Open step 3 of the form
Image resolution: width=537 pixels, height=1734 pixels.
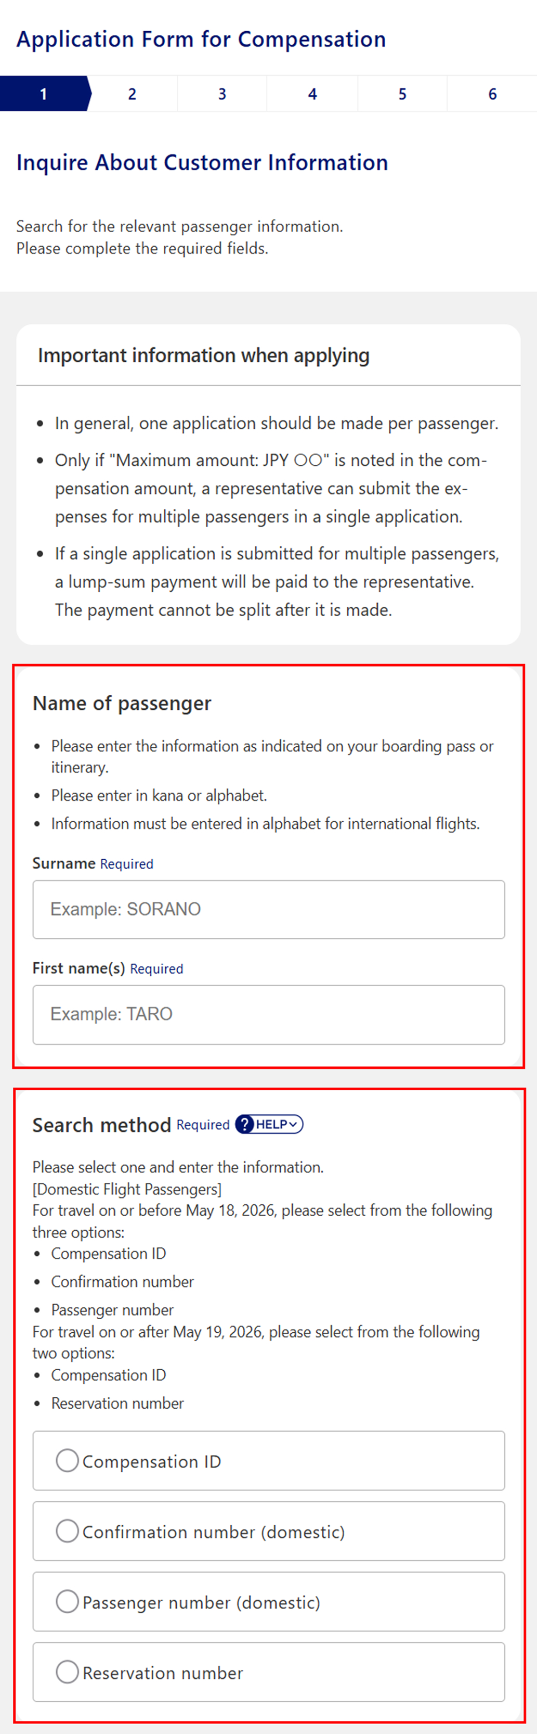(222, 94)
